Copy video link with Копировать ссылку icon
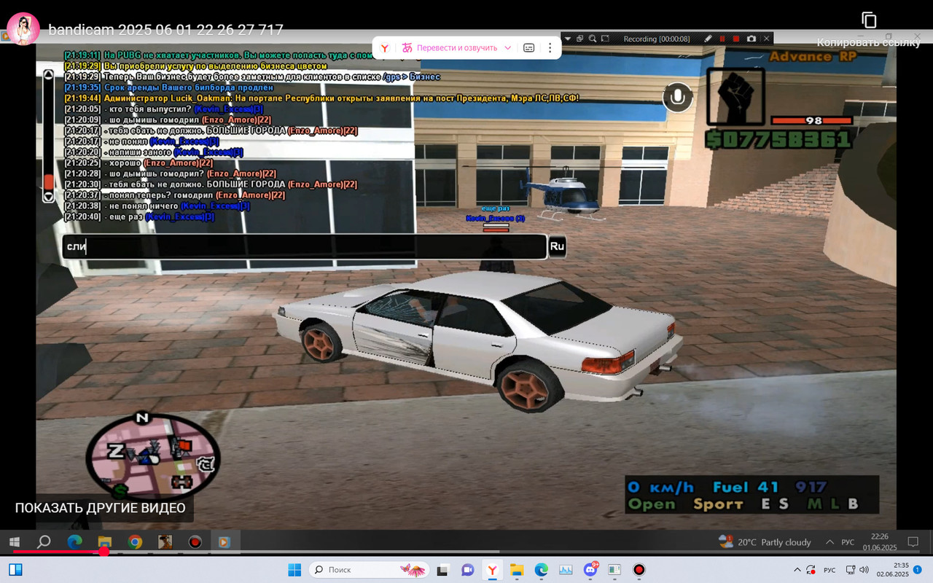 coord(868,20)
